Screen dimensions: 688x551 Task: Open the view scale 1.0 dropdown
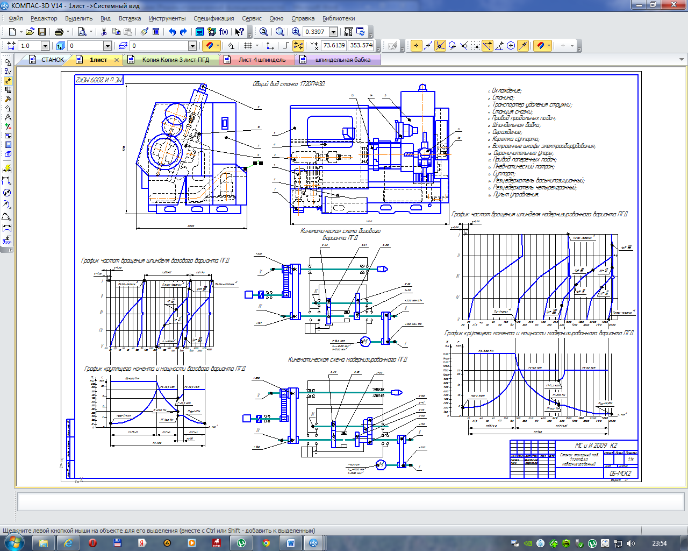click(x=45, y=46)
